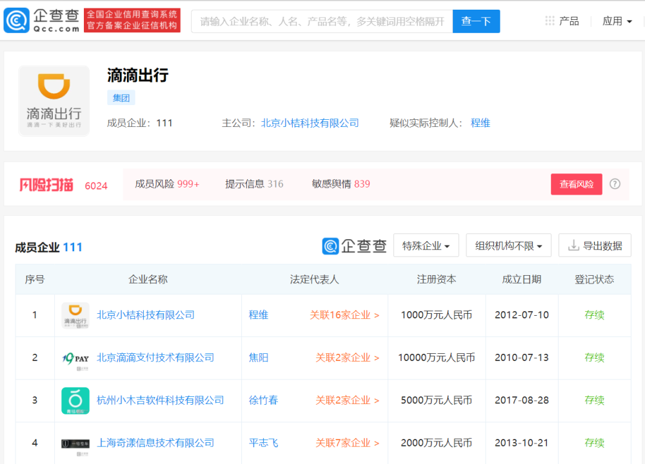
Task: Open actual controller 程维 link in header
Action: click(480, 122)
